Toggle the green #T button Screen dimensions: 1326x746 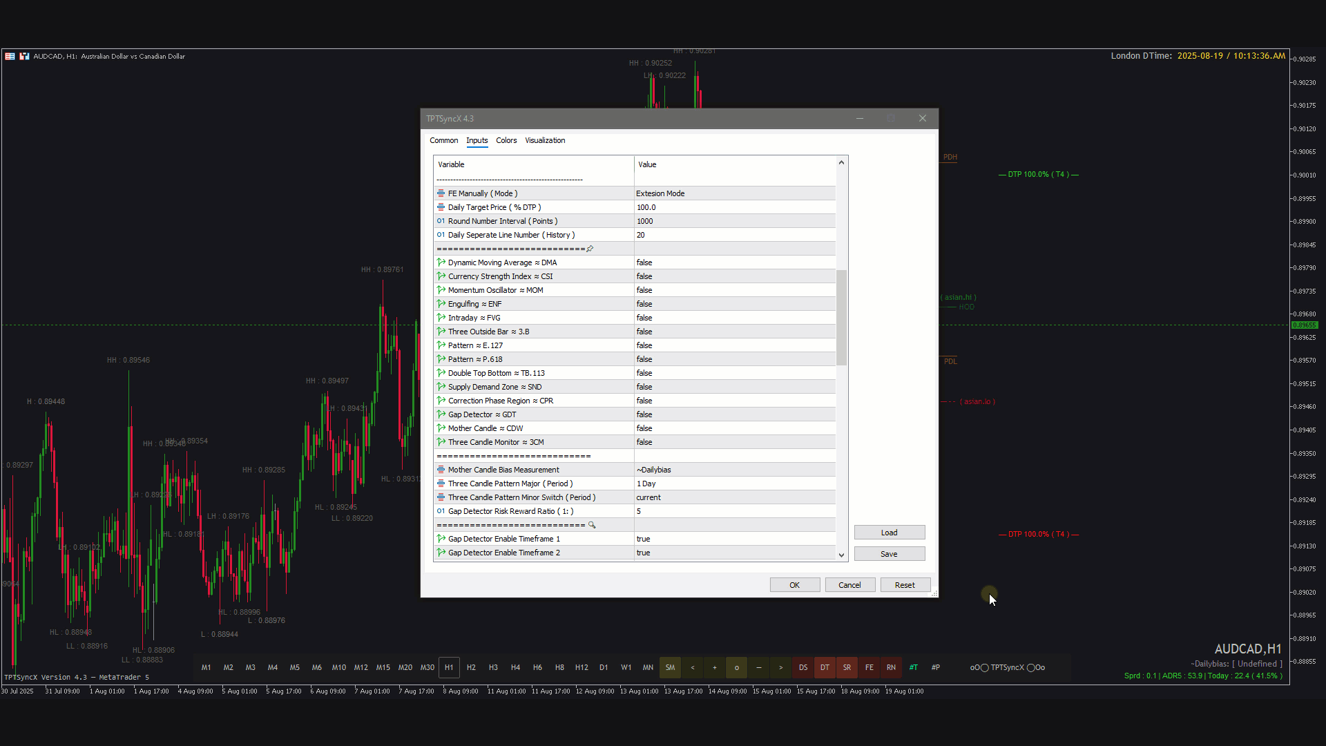pos(914,667)
